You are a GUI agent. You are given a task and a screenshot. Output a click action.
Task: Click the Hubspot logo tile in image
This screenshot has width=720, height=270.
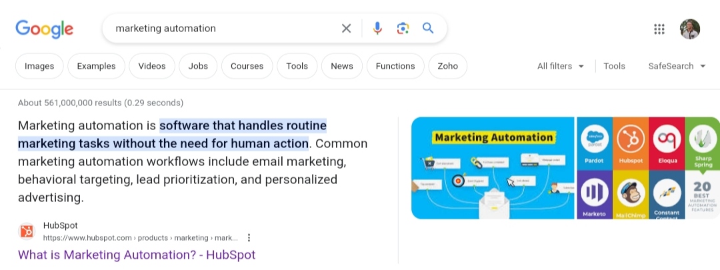631,144
